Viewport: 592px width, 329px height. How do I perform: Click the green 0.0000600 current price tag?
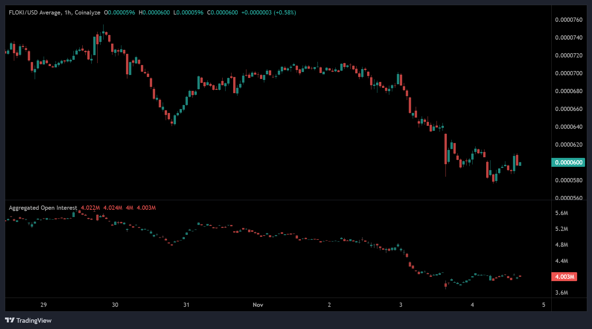(568, 163)
